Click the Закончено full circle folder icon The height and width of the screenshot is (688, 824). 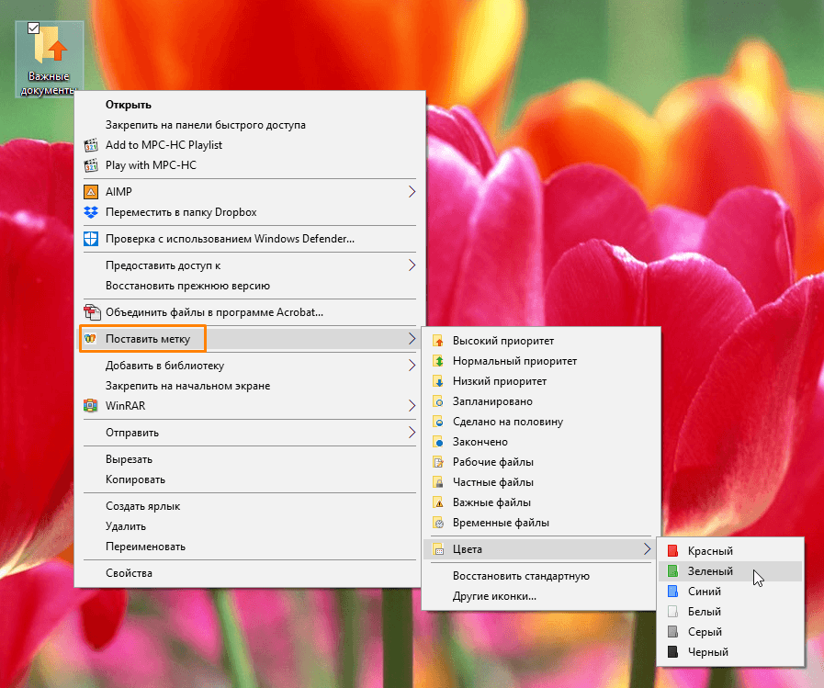[438, 442]
